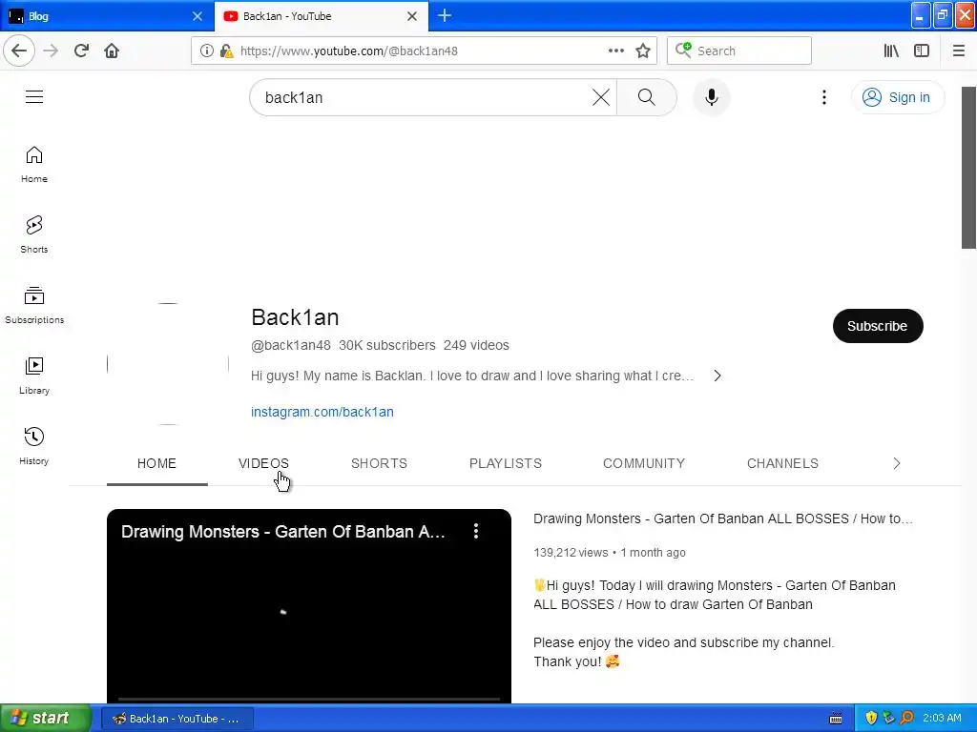The height and width of the screenshot is (732, 977).
Task: Click the Sign in button
Action: coord(897,97)
